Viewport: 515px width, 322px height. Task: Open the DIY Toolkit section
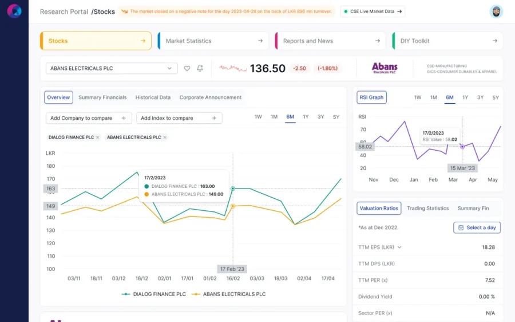447,41
